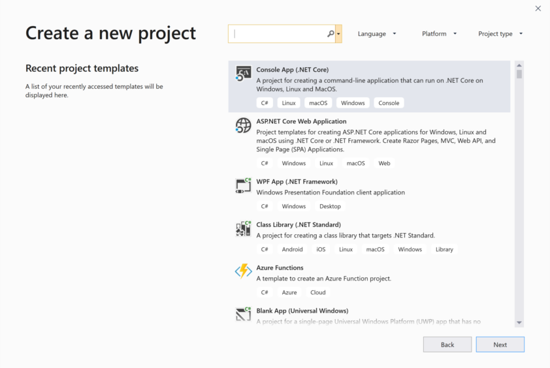Select the Console App template icon
The image size is (550, 368).
point(243,73)
